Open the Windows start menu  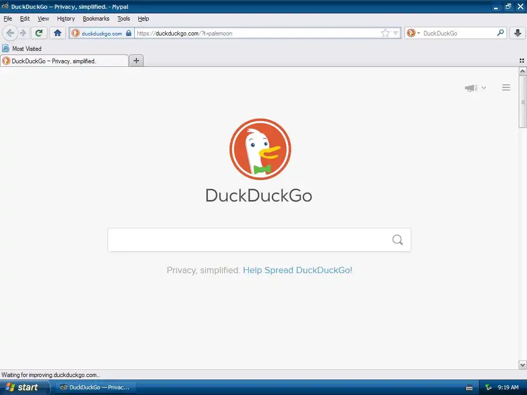(24, 387)
